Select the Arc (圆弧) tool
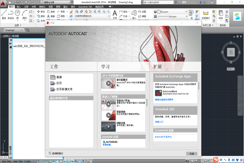This screenshot has height=163, width=244. pos(24,14)
